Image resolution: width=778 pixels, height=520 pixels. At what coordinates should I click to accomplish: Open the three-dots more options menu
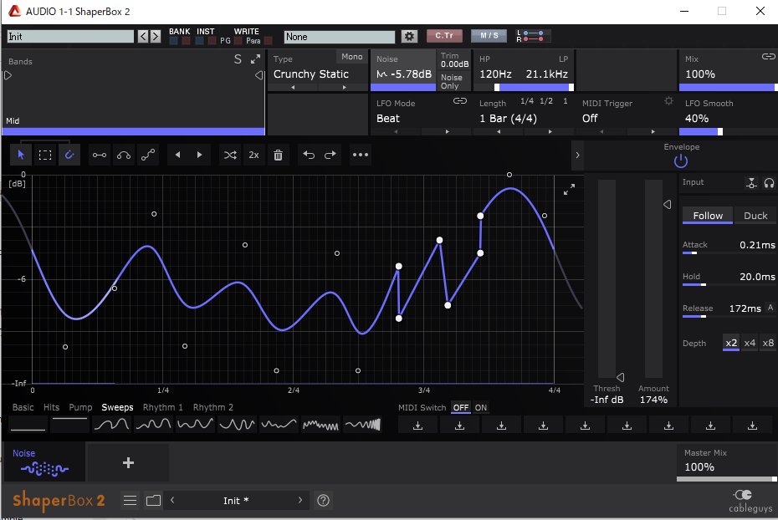point(361,155)
